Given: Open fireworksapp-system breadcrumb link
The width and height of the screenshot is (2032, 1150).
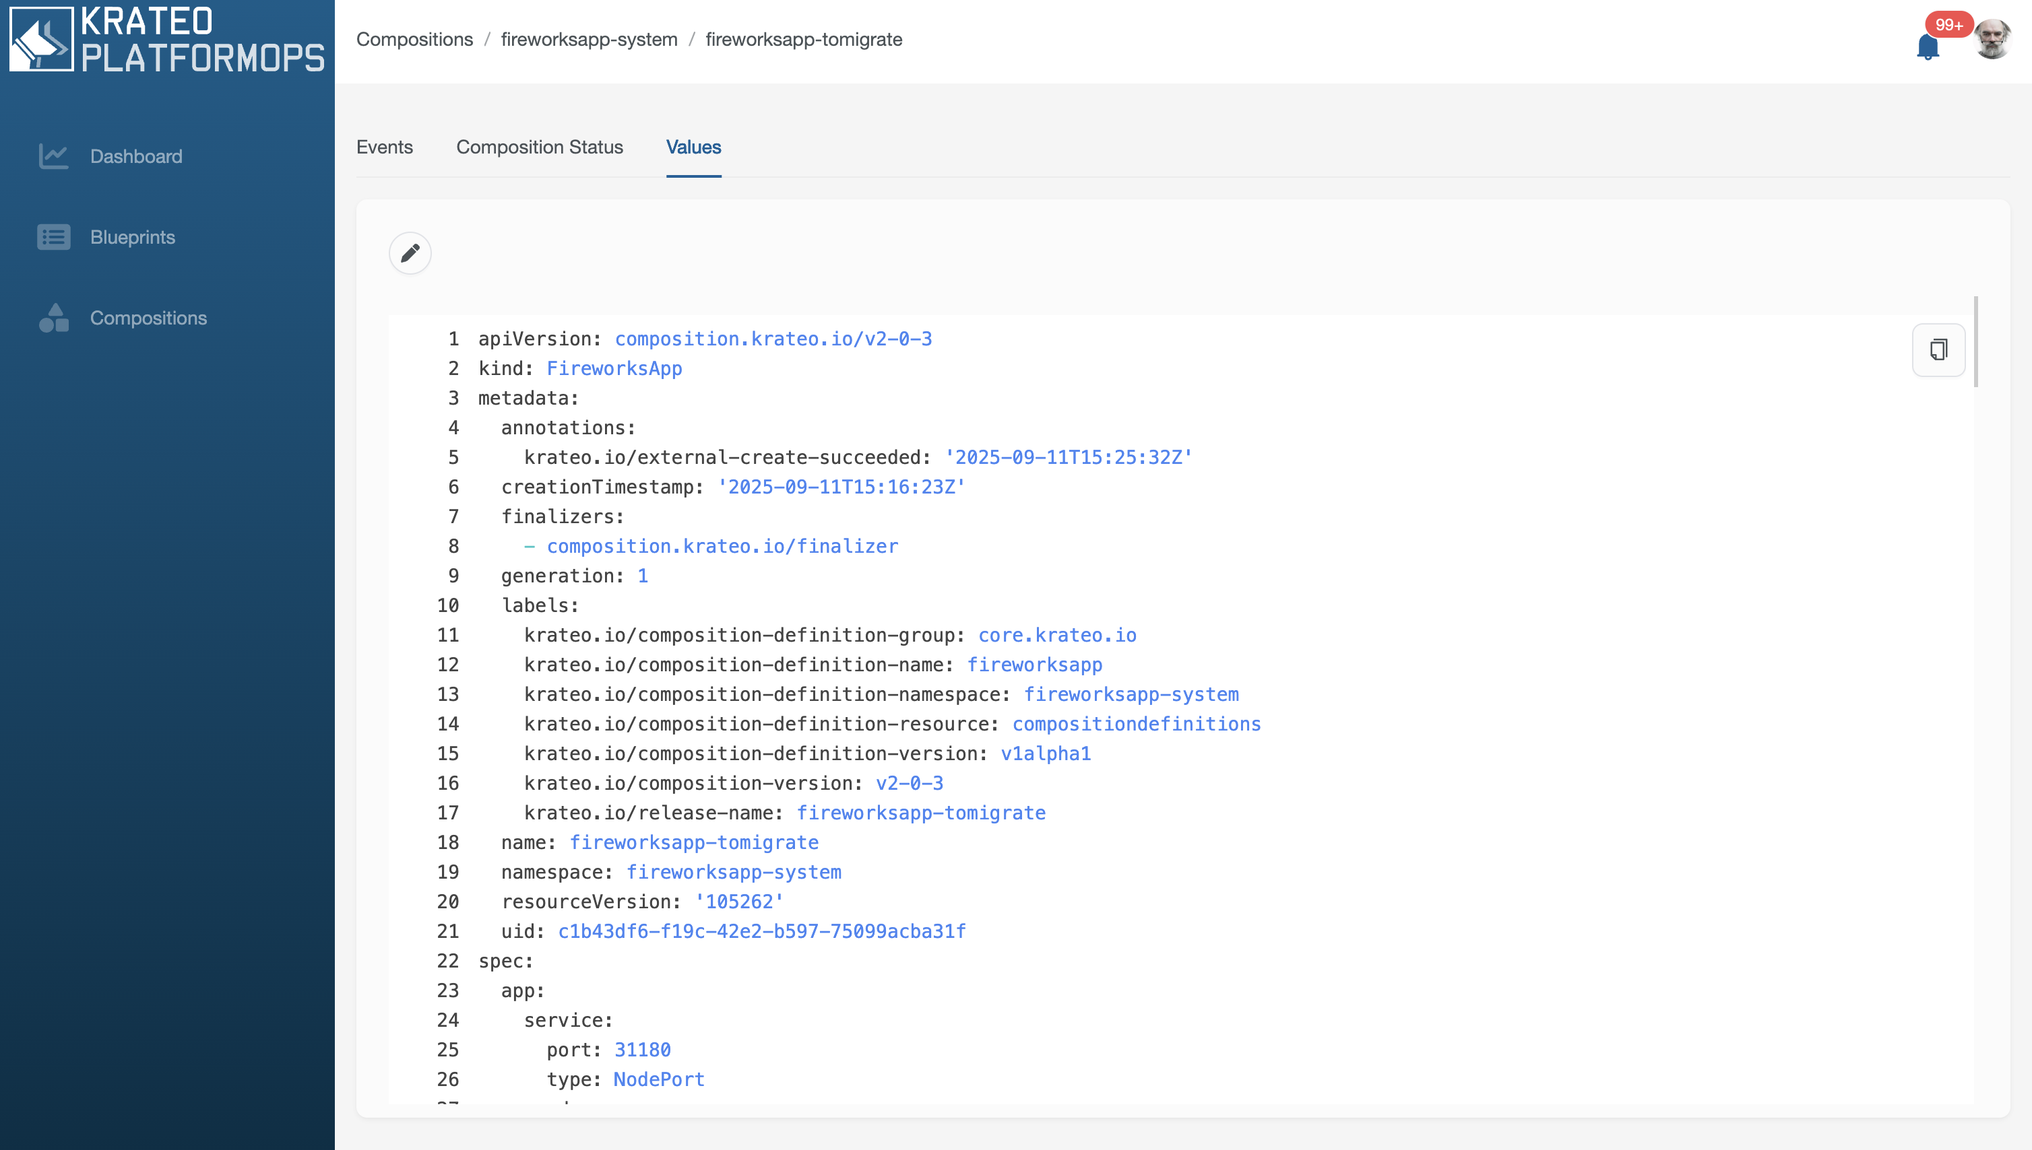Looking at the screenshot, I should (x=589, y=40).
